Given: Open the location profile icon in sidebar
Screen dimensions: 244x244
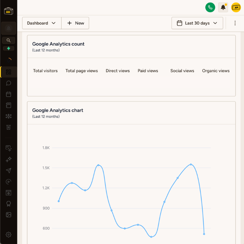Looking at the screenshot, I should tap(8, 28).
